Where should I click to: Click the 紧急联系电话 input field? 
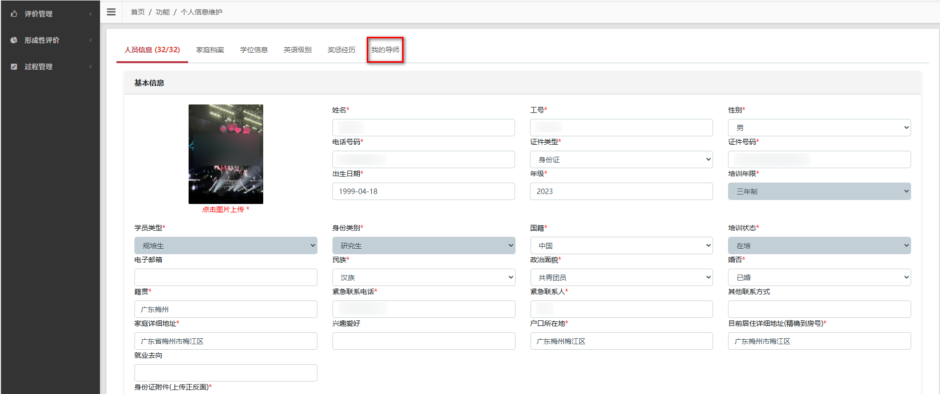pos(423,309)
